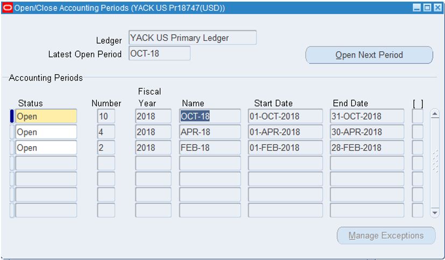Click the Oracle icon in title bar
This screenshot has width=445, height=260.
pyautogui.click(x=7, y=8)
